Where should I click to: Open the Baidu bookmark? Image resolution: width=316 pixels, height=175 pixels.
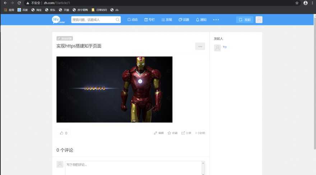[23, 10]
